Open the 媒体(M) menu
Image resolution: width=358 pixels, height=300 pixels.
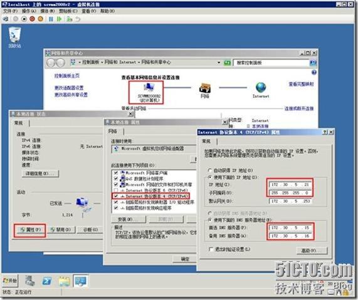coord(47,11)
